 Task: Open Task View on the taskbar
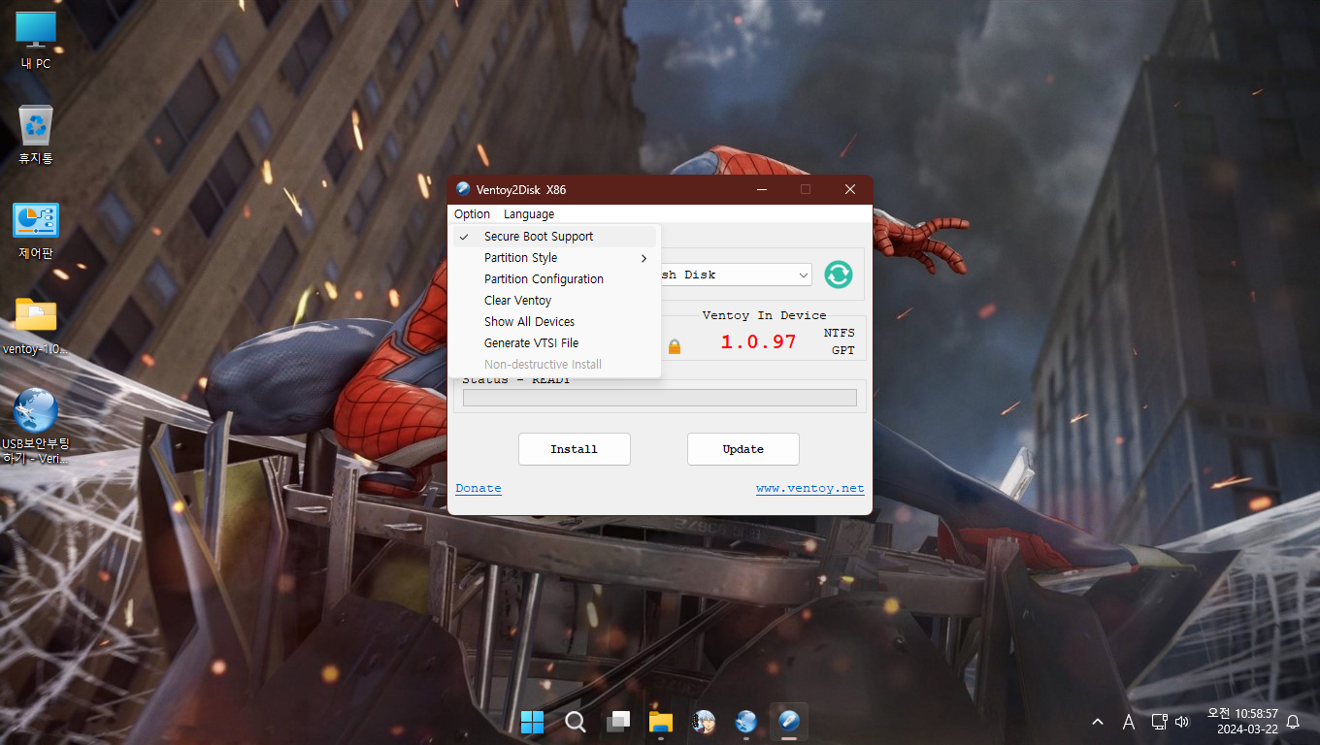click(618, 722)
